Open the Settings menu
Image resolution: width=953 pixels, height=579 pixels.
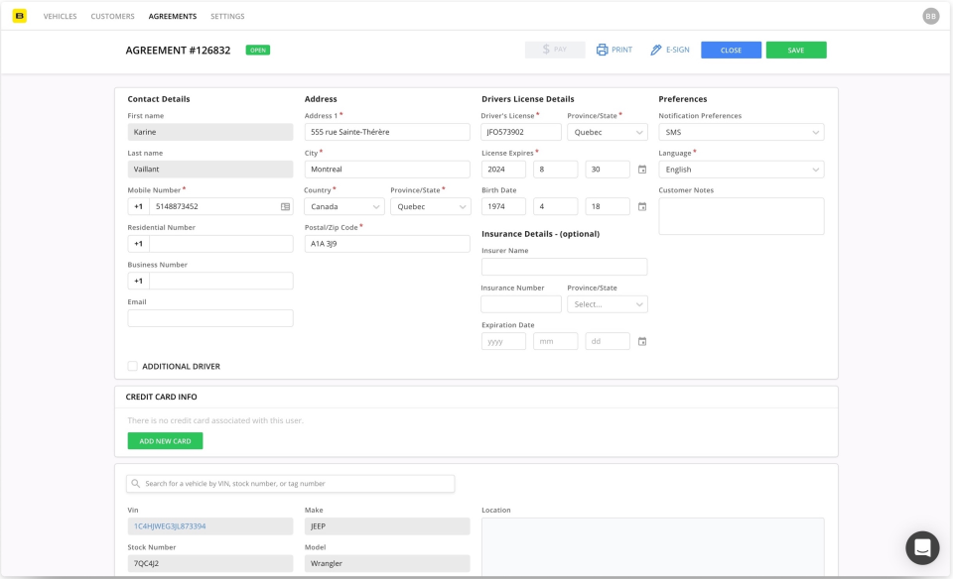coord(227,17)
